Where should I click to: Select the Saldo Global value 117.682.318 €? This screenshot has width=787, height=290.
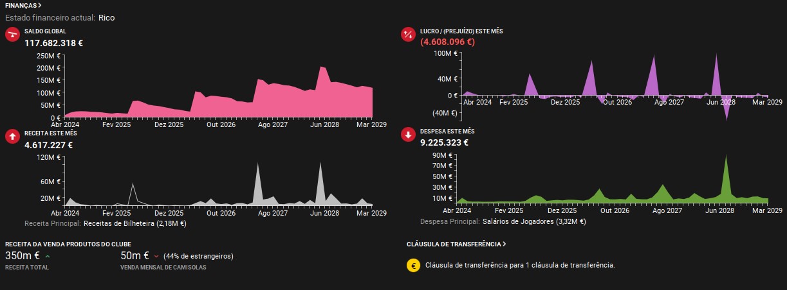[54, 44]
